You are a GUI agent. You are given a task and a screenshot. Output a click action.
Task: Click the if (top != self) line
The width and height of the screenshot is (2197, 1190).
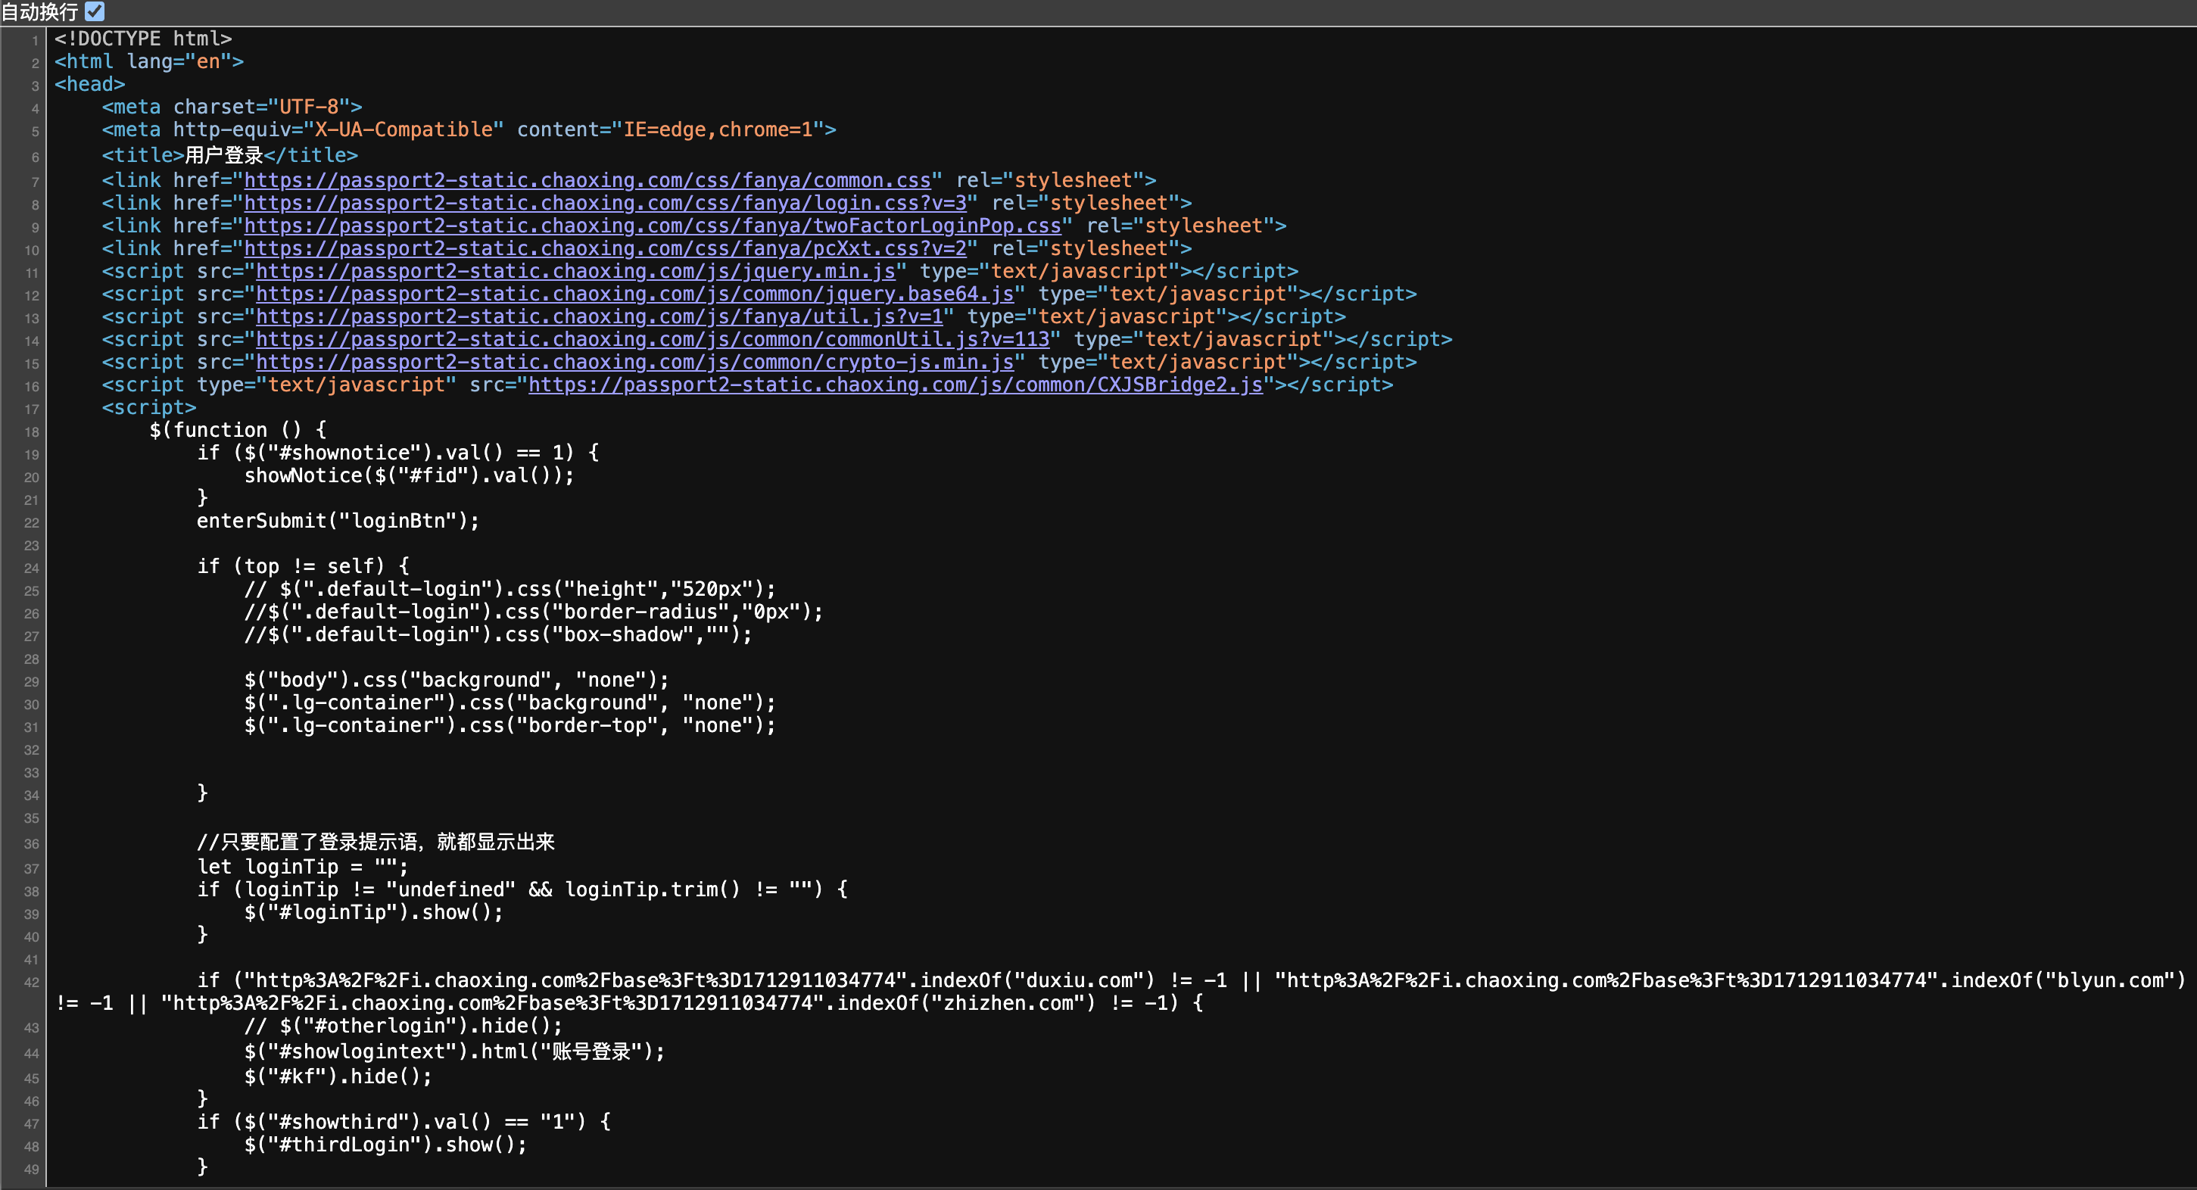point(304,566)
